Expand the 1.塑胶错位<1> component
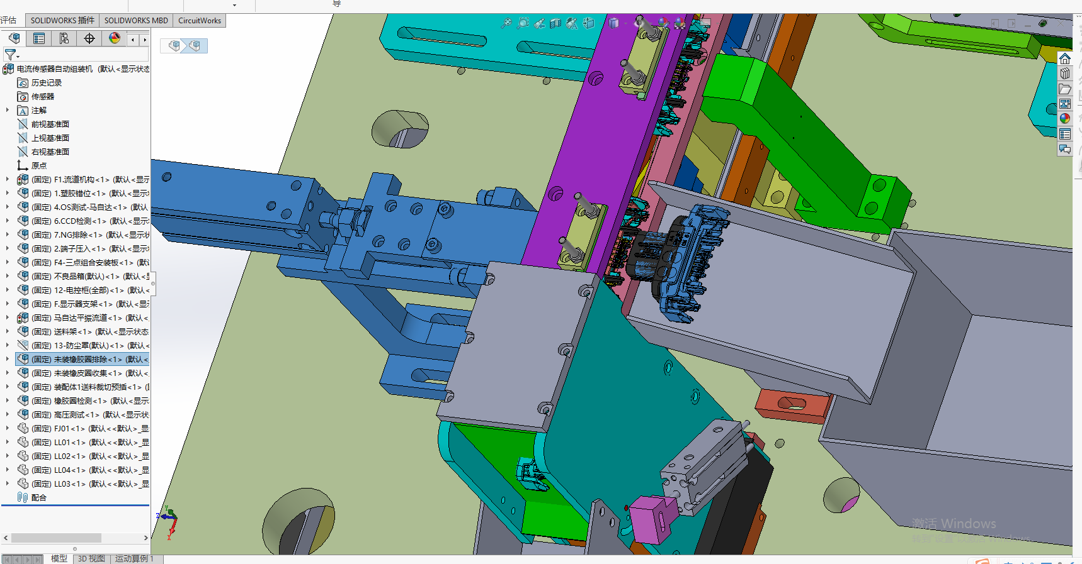The height and width of the screenshot is (564, 1082). [x=8, y=193]
